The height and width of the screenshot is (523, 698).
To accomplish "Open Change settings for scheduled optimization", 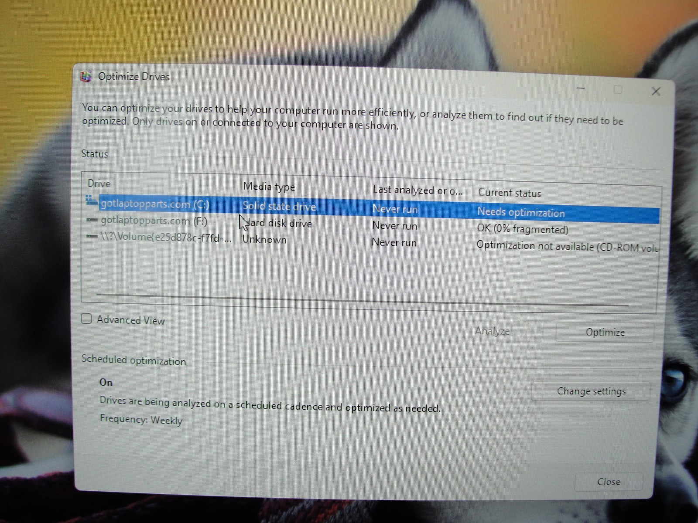I will (x=591, y=391).
